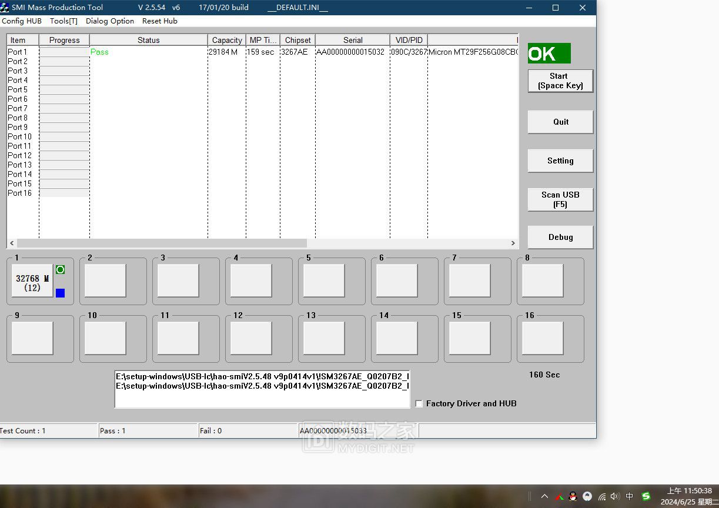Enable Factory Driver and HUB checkbox
Screen dimensions: 719x508
click(419, 403)
